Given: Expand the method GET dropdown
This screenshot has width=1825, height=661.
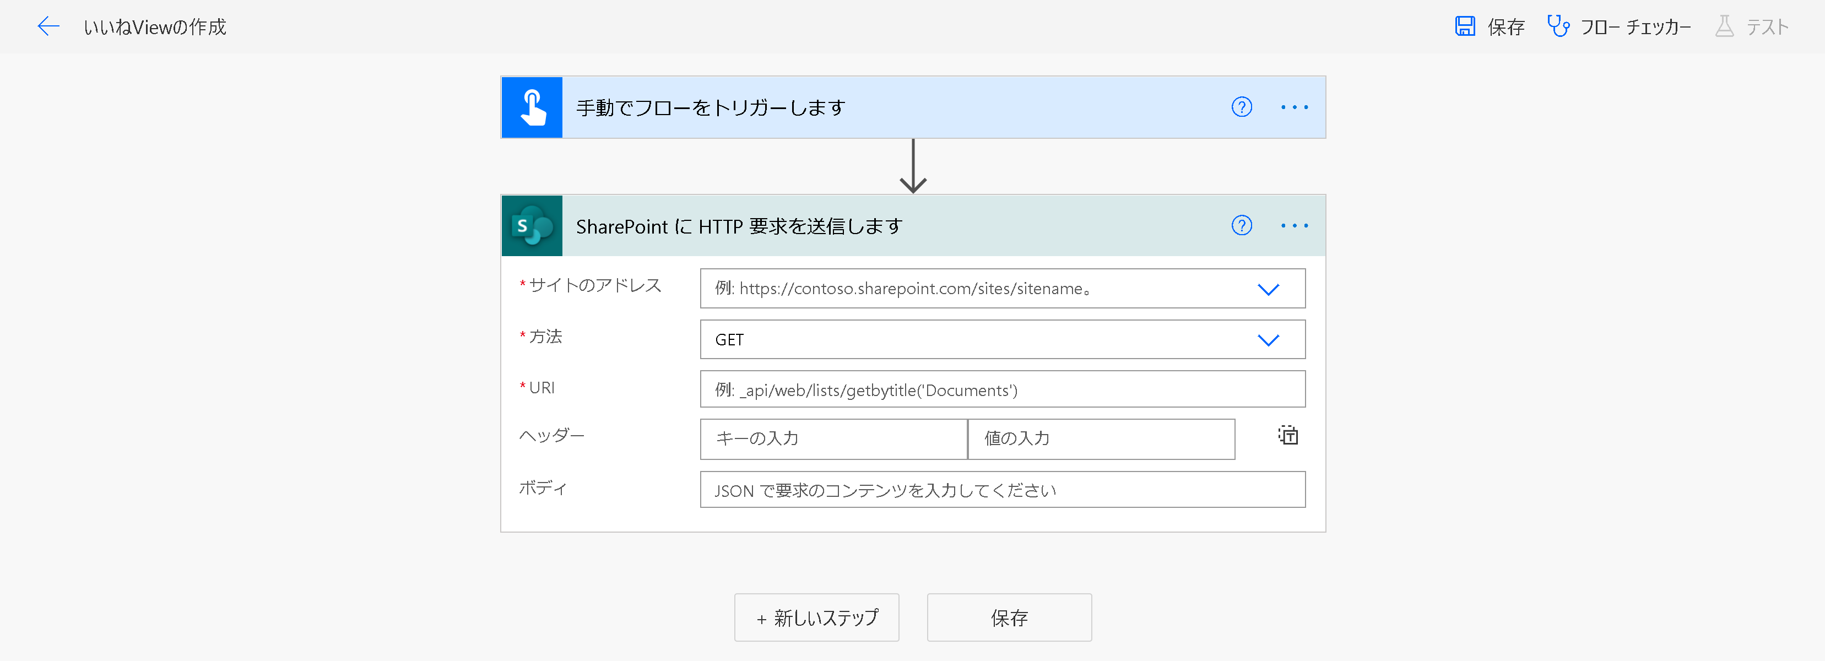Looking at the screenshot, I should (1268, 340).
